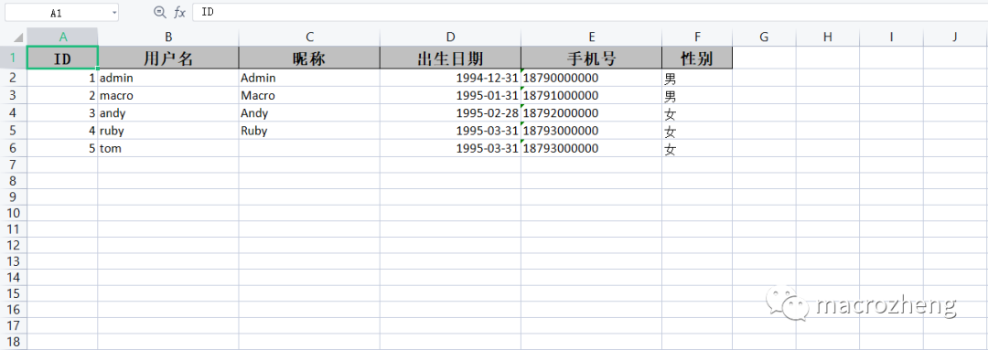Viewport: 988px width, 350px height.
Task: Select the nickname cell Andy
Action: pos(309,113)
